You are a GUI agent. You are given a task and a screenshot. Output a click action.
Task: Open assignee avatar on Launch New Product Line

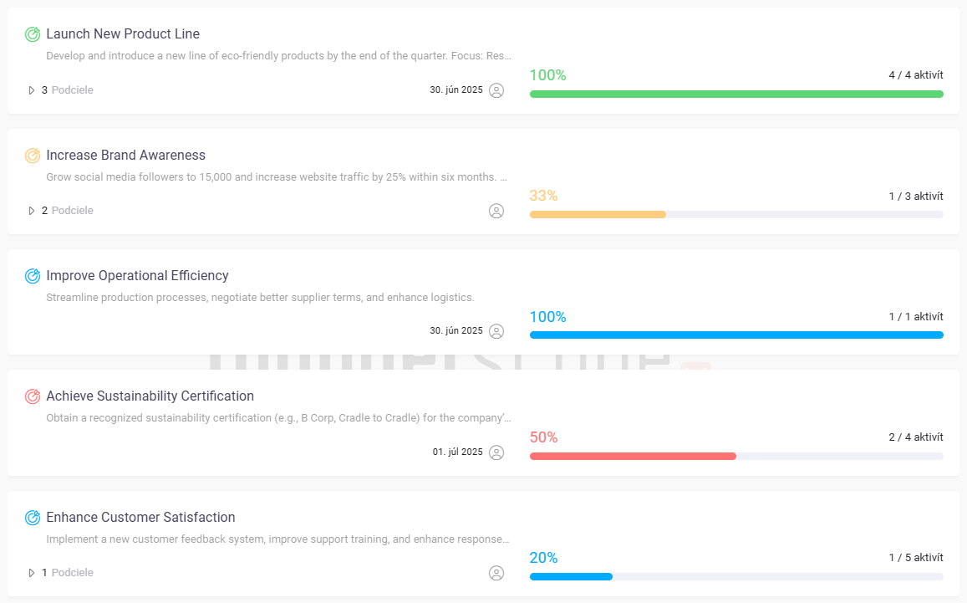coord(496,90)
